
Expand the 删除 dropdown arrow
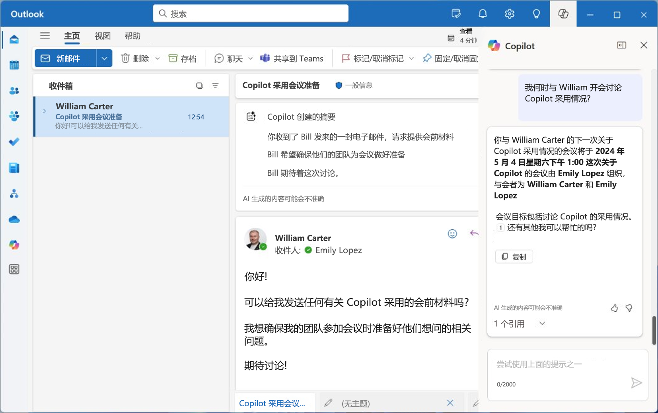pyautogui.click(x=158, y=58)
